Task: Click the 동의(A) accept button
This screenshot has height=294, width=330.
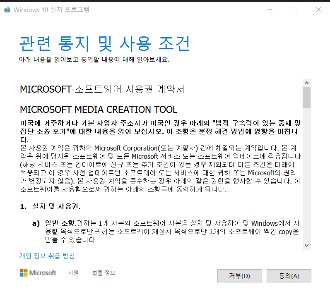Action: [x=289, y=276]
